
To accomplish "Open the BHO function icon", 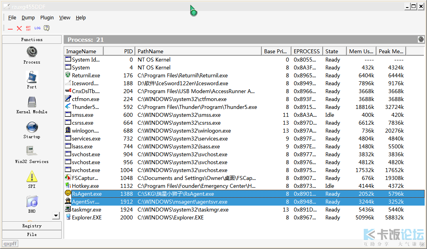I will (x=32, y=201).
